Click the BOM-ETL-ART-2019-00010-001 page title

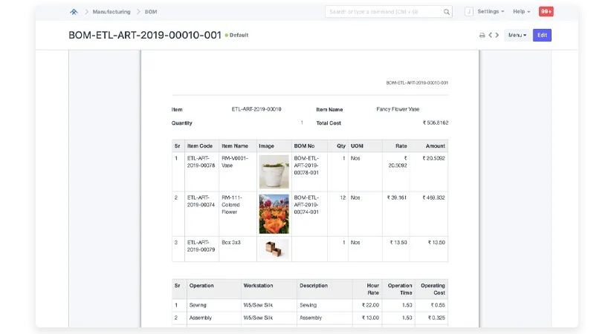pyautogui.click(x=145, y=35)
